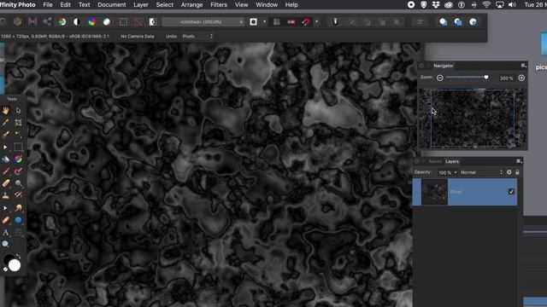
Task: Switch to the Develop persona icon
Action: 17,22
